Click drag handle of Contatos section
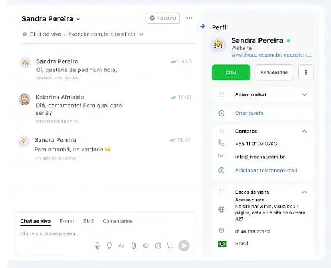The width and height of the screenshot is (331, 268). (222, 132)
